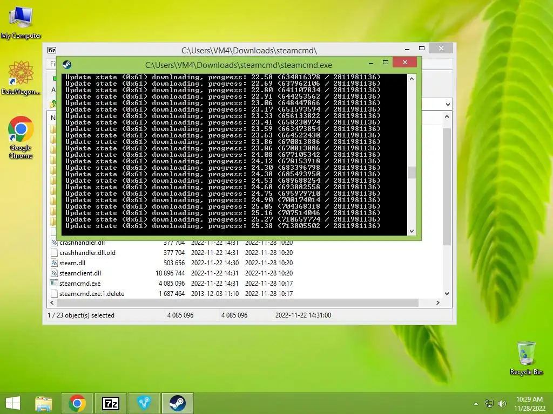
Task: Switch to 7-Zip in the taskbar
Action: click(x=110, y=403)
